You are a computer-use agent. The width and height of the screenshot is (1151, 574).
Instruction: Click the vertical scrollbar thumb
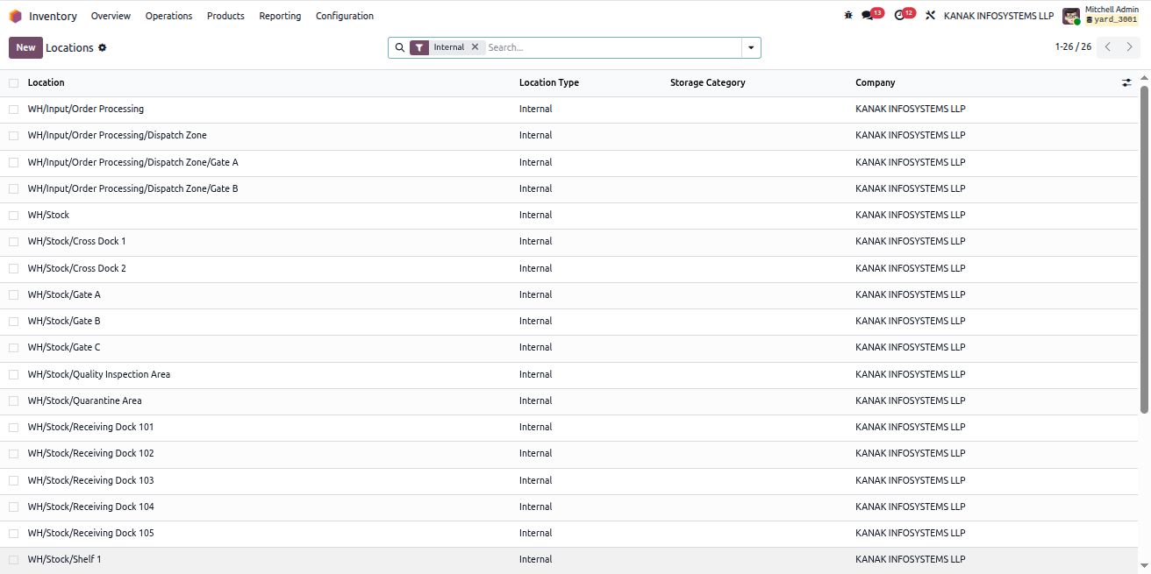[x=1144, y=249]
